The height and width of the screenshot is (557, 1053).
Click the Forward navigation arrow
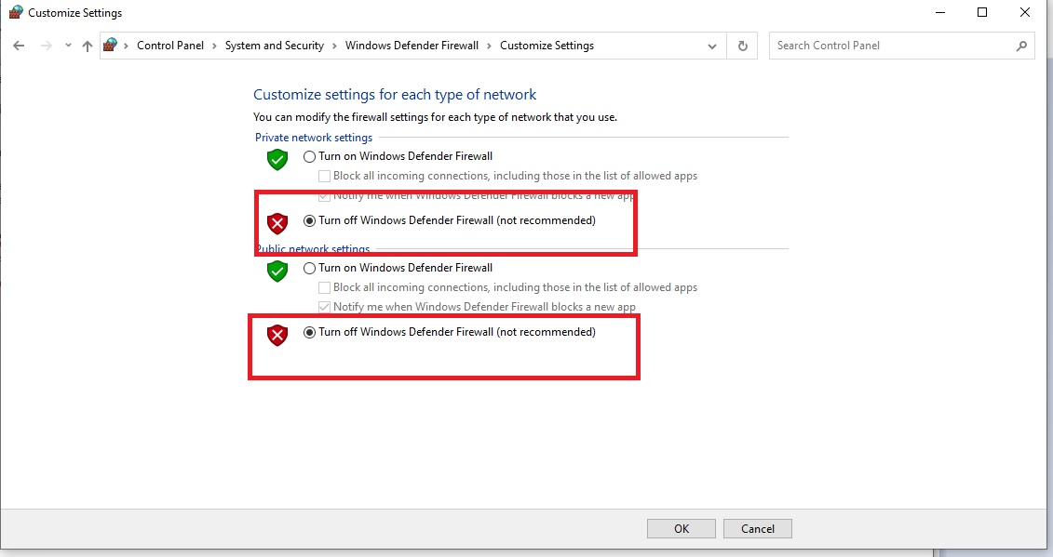pyautogui.click(x=46, y=46)
